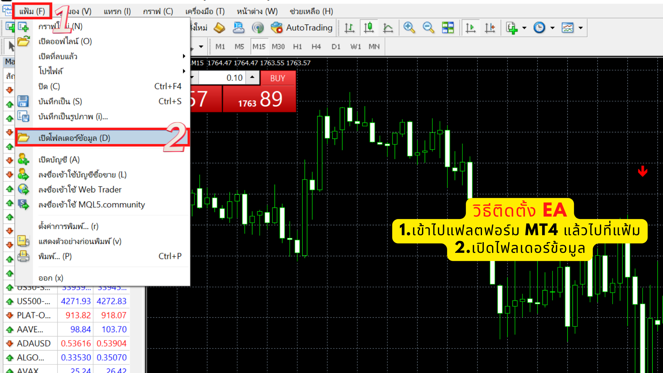Click the MetaEditor yellow book icon
The height and width of the screenshot is (373, 663).
pyautogui.click(x=219, y=28)
